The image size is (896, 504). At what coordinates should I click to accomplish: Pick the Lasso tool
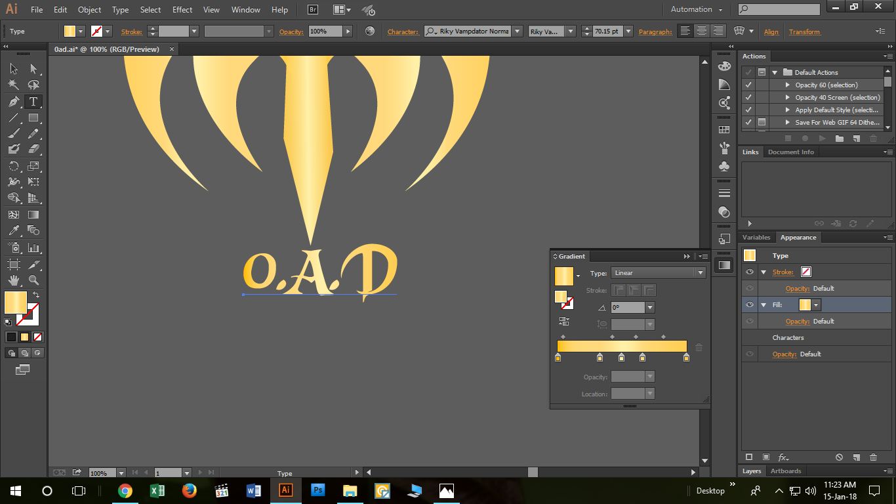coord(33,85)
